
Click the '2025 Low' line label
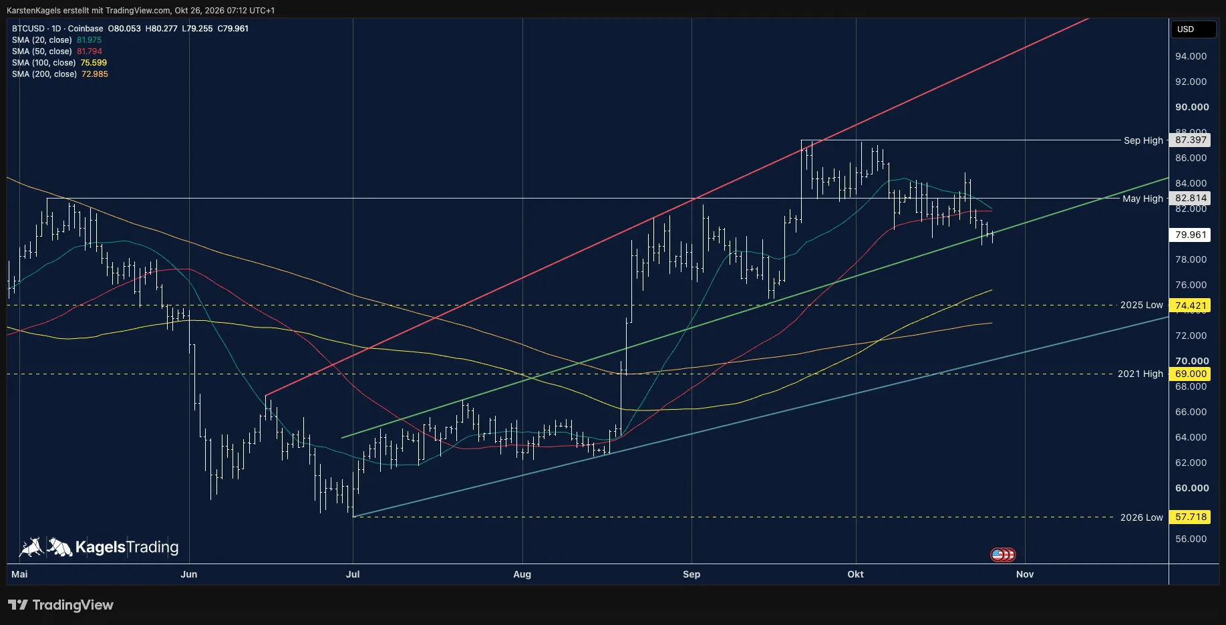(x=1142, y=305)
